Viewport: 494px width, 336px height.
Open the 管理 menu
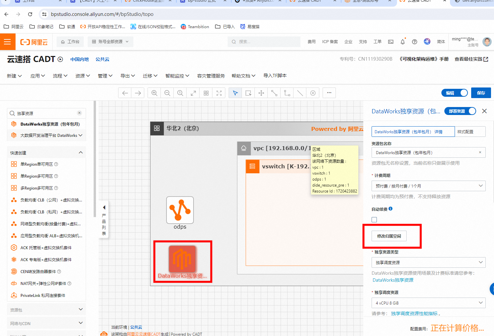[x=105, y=76]
